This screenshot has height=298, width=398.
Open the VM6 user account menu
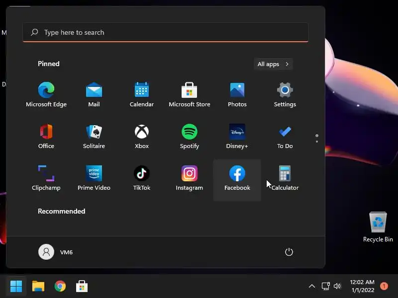click(56, 252)
